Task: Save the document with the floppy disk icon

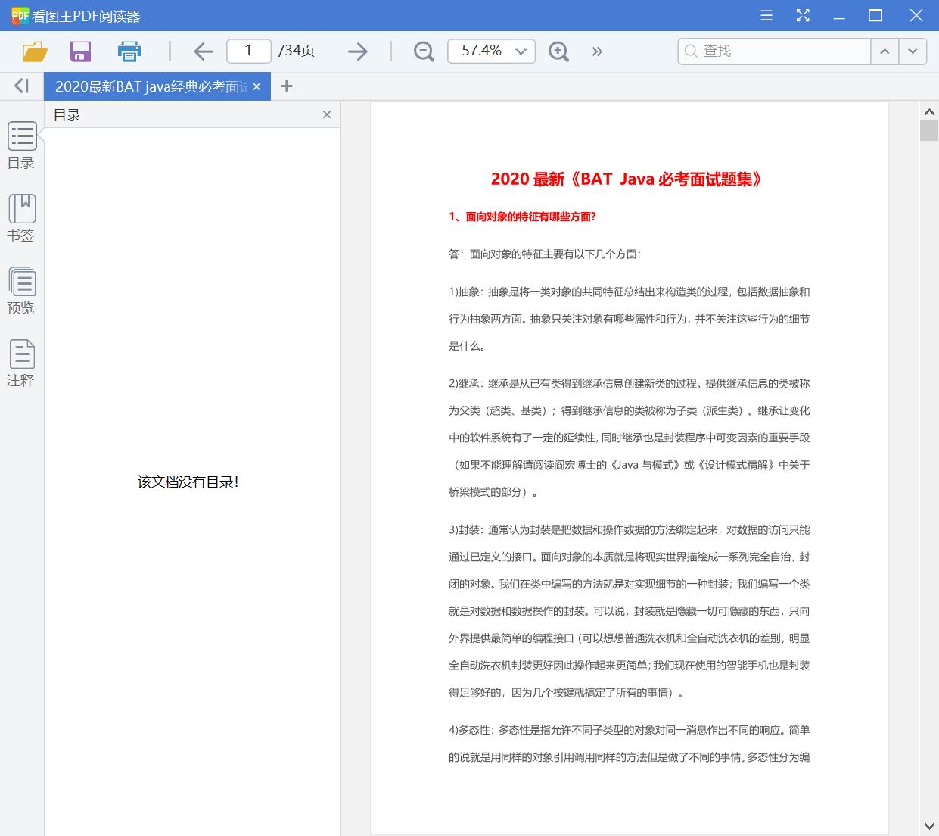Action: pyautogui.click(x=80, y=51)
